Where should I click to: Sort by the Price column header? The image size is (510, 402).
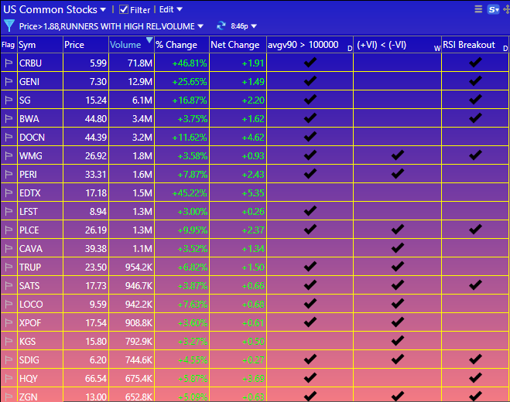click(86, 45)
